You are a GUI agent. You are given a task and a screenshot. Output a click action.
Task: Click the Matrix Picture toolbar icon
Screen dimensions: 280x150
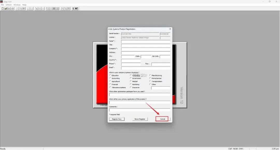click(x=54, y=8)
